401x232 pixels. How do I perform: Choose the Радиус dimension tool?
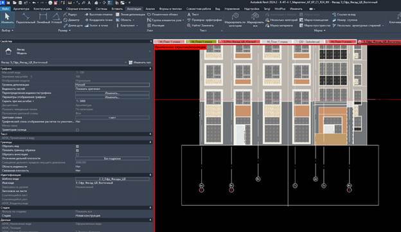point(70,15)
